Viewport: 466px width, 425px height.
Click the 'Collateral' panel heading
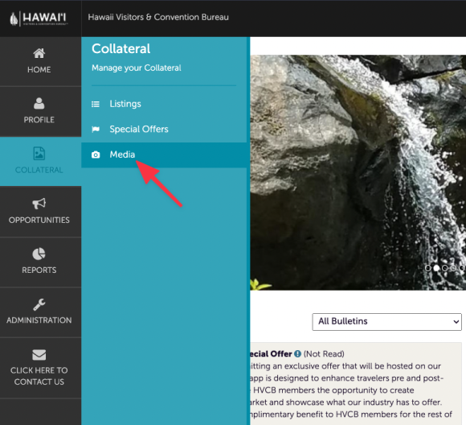121,49
